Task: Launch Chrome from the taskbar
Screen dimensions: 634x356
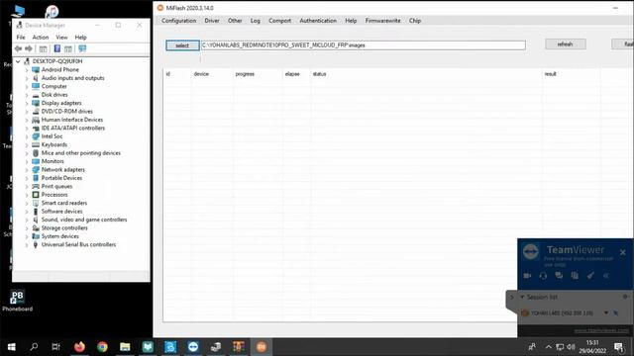Action: tap(102, 347)
